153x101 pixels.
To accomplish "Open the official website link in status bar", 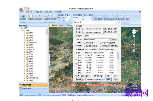I will click(x=30, y=95).
